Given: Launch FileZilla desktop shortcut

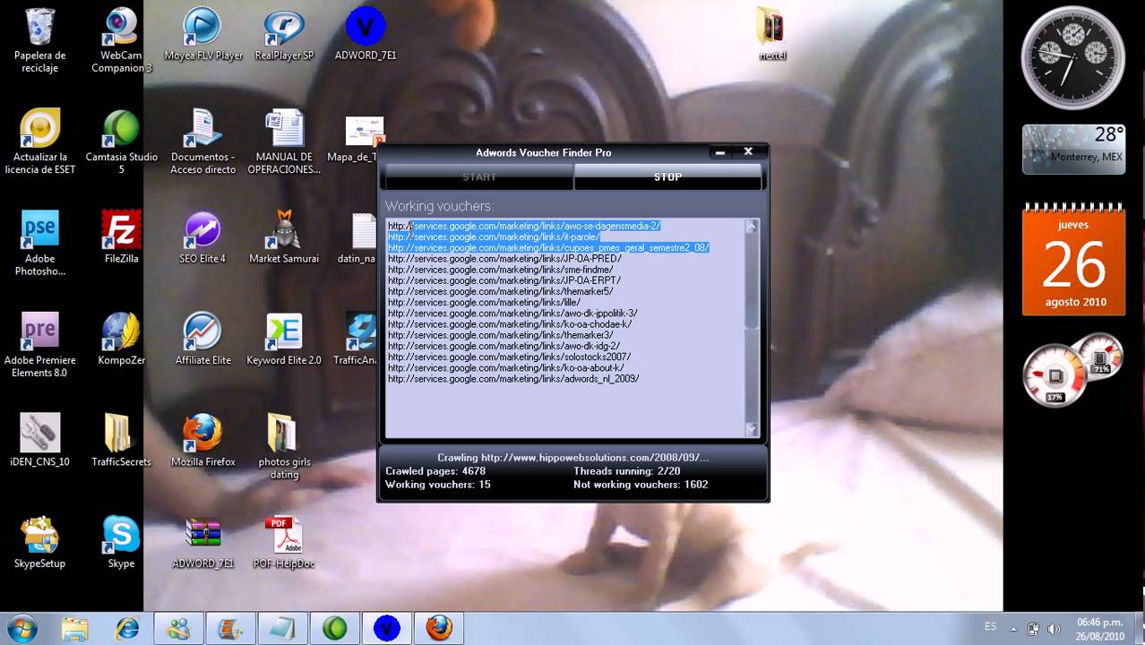Looking at the screenshot, I should click(121, 237).
